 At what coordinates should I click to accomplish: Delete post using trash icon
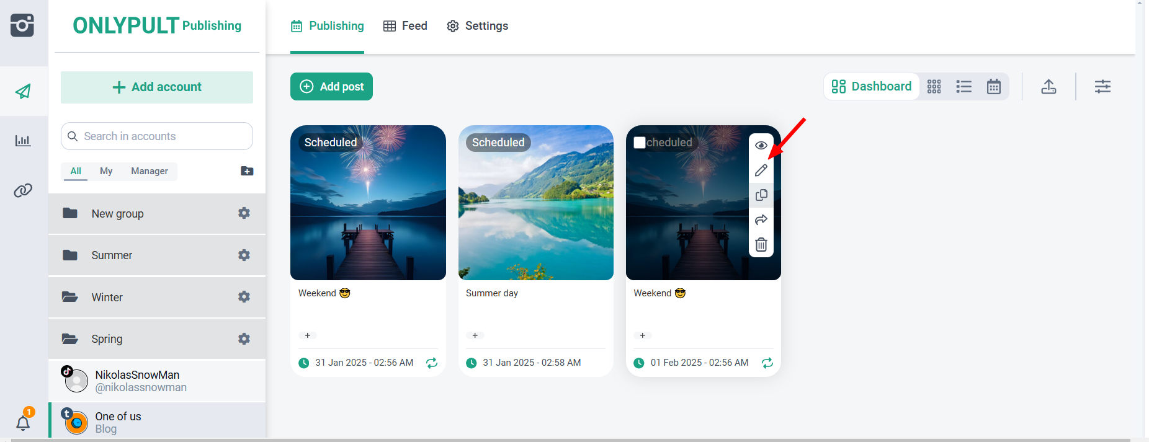(x=761, y=245)
